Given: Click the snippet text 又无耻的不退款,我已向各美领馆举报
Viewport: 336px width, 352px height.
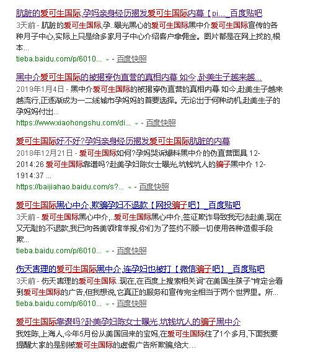Looking at the screenshot, I should (x=76, y=228).
